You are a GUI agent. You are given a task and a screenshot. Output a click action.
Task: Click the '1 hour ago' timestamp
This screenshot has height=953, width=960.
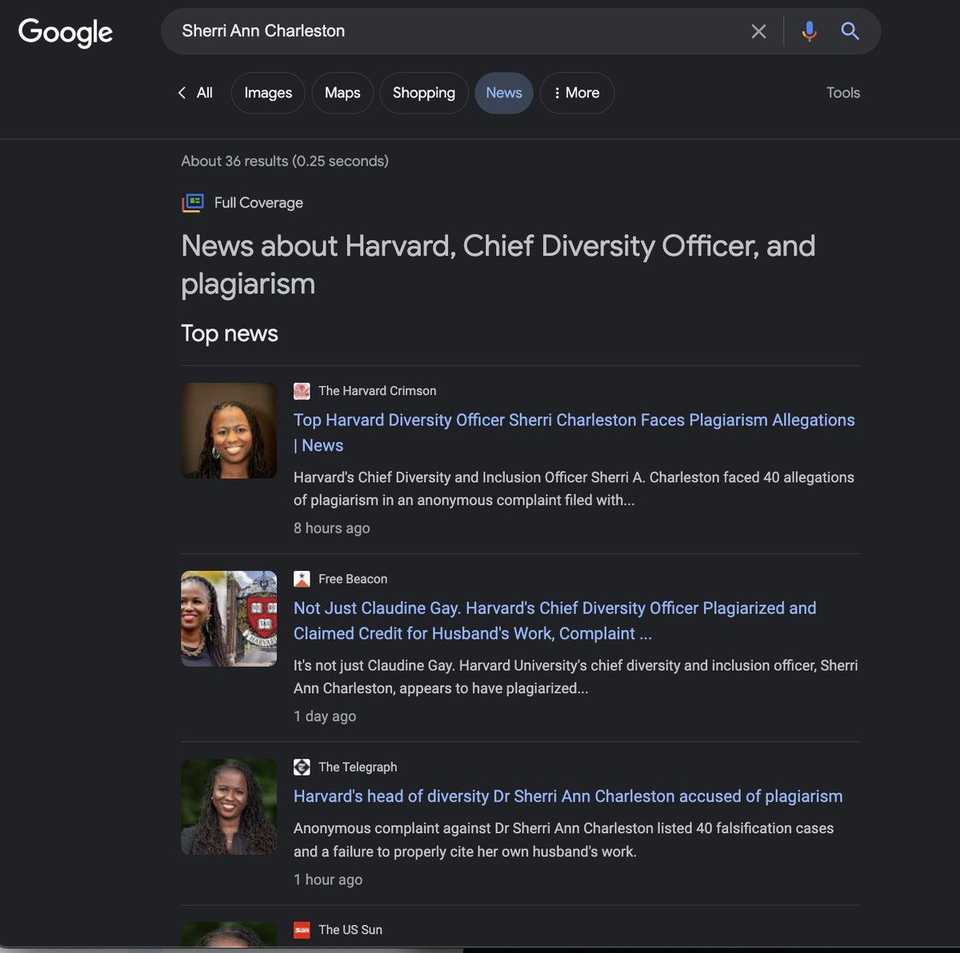(328, 879)
